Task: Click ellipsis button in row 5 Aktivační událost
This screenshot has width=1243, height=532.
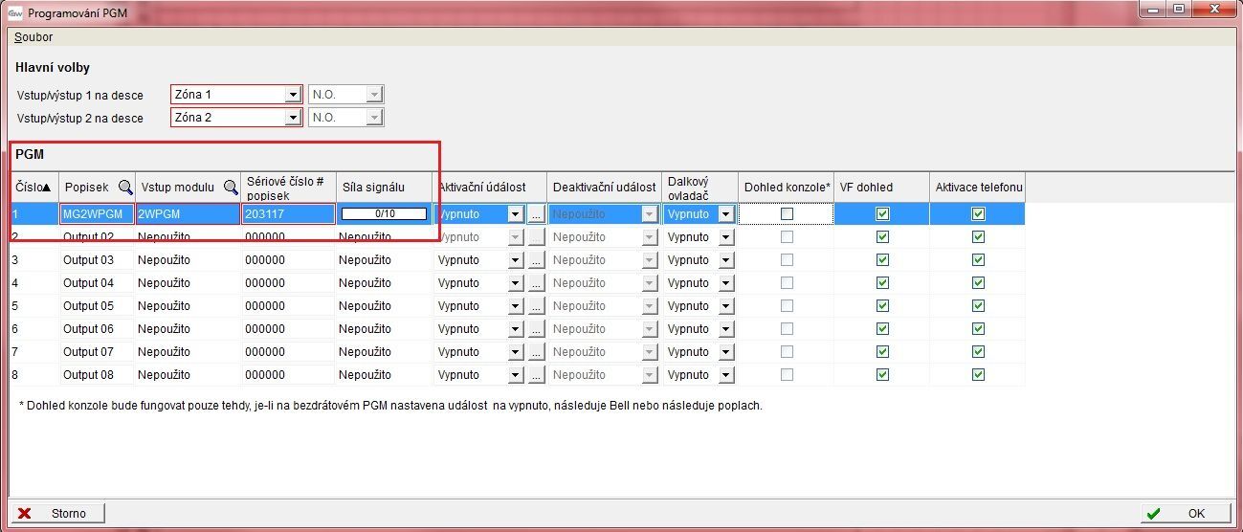Action: pos(536,306)
